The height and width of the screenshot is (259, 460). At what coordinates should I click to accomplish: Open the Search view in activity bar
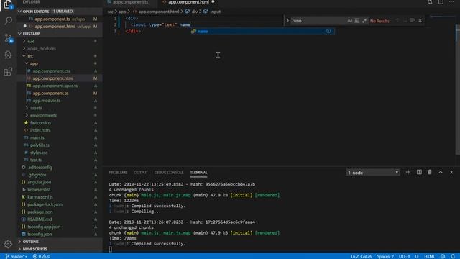pos(8,21)
